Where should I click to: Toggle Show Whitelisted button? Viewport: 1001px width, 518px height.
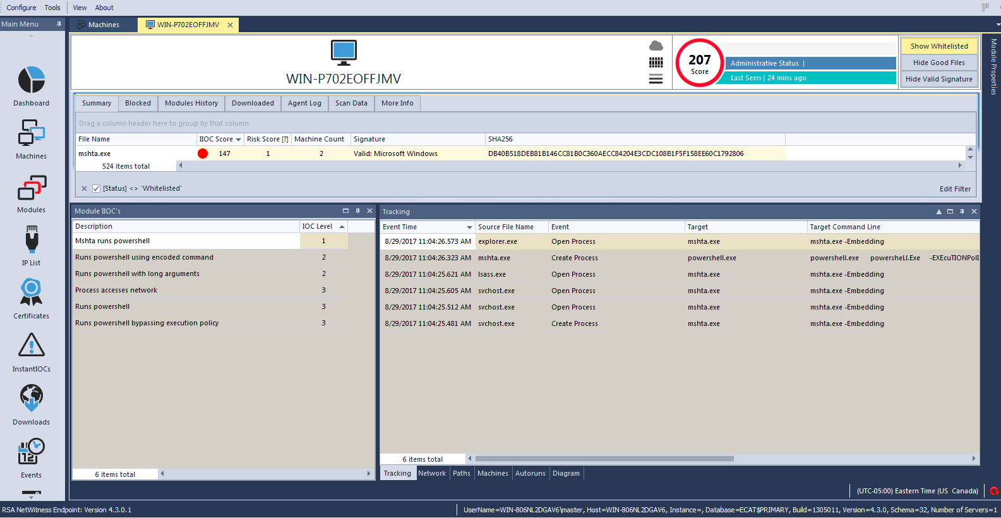938,46
